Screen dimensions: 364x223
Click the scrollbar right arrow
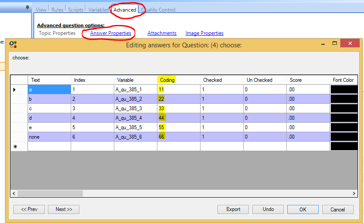(354, 193)
